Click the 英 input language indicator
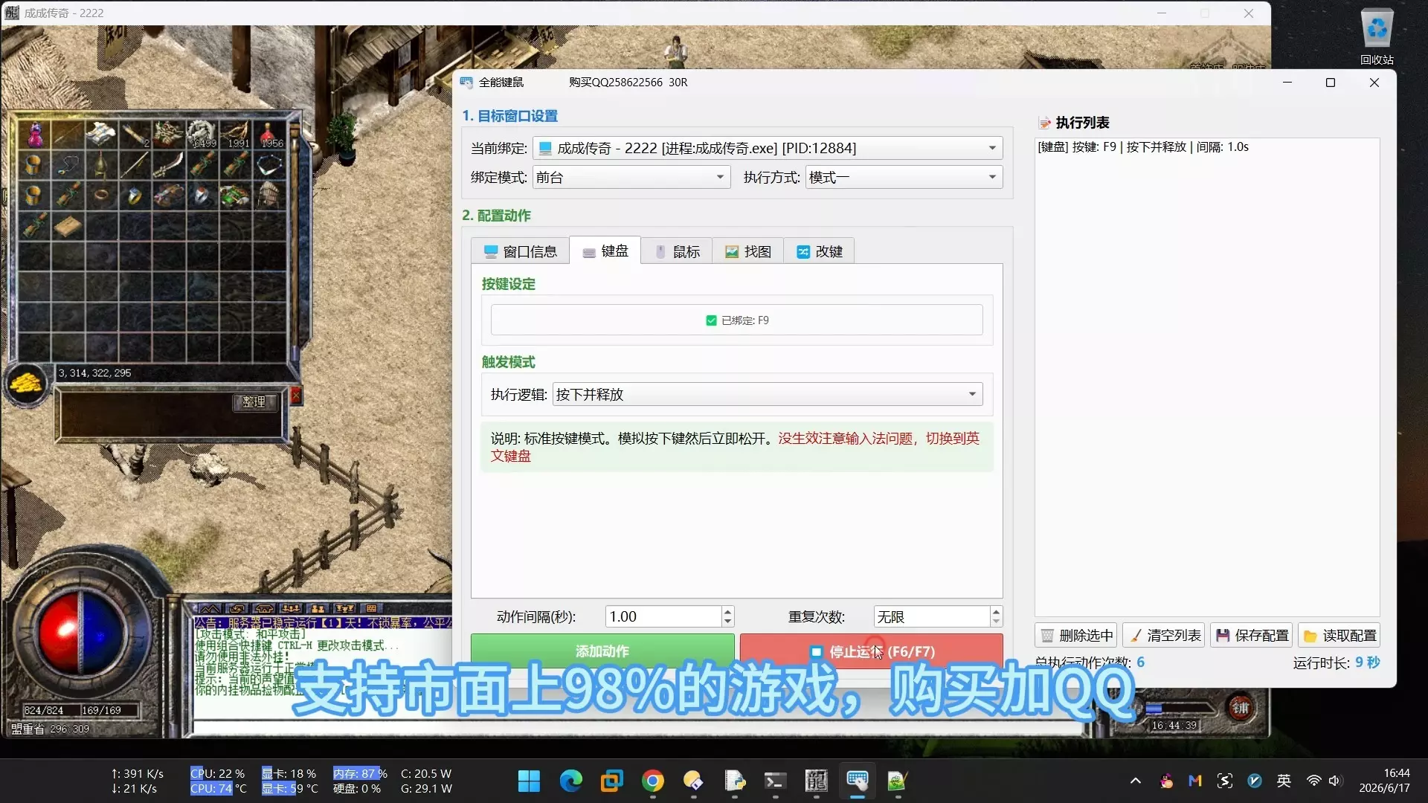The height and width of the screenshot is (803, 1428). (x=1284, y=781)
